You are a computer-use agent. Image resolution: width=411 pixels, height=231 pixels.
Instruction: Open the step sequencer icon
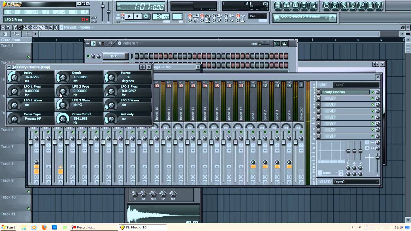coord(287,6)
